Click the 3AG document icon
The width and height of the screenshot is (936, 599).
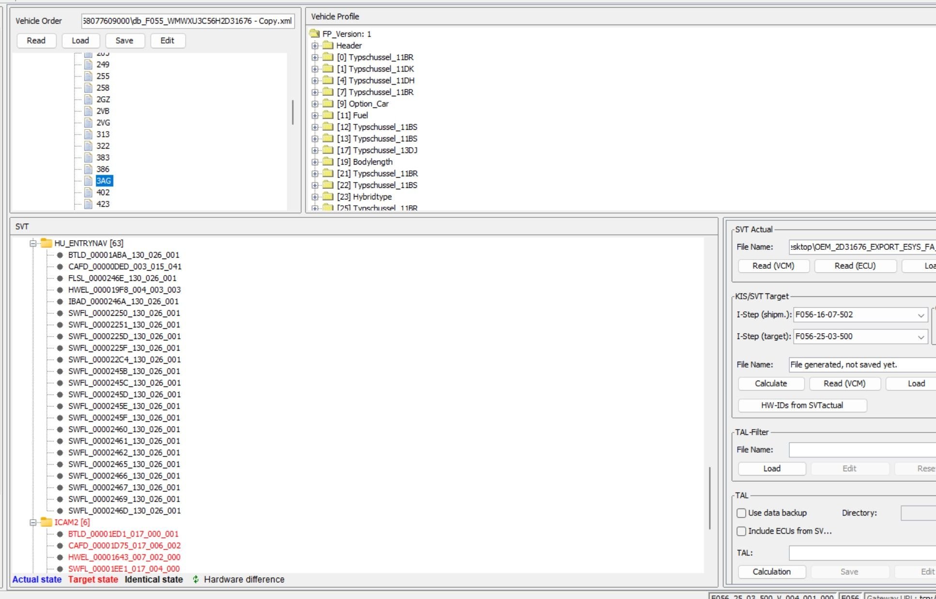coord(88,181)
